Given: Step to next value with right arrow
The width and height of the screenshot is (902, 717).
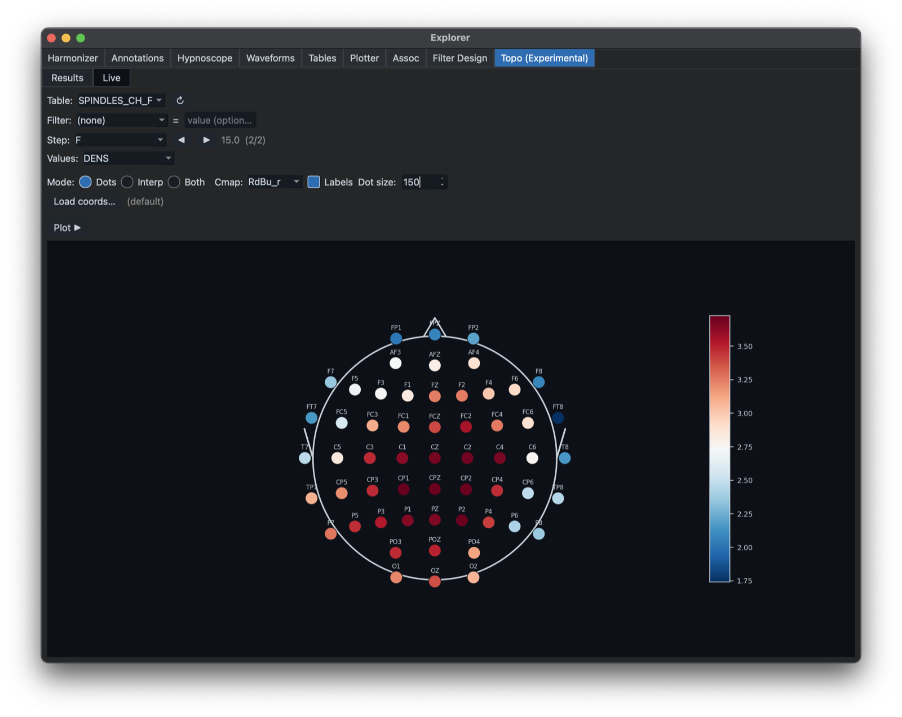Looking at the screenshot, I should [206, 140].
